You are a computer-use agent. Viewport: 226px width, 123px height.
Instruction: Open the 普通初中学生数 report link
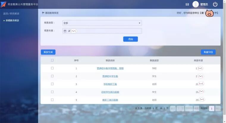point(110,76)
